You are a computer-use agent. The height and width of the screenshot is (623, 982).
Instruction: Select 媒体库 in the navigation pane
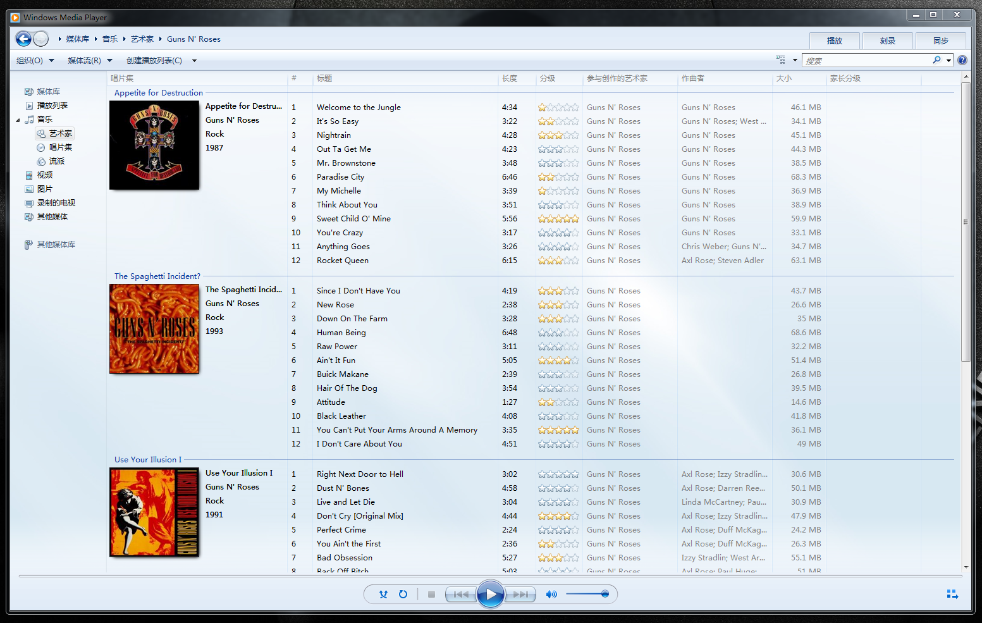[x=48, y=92]
